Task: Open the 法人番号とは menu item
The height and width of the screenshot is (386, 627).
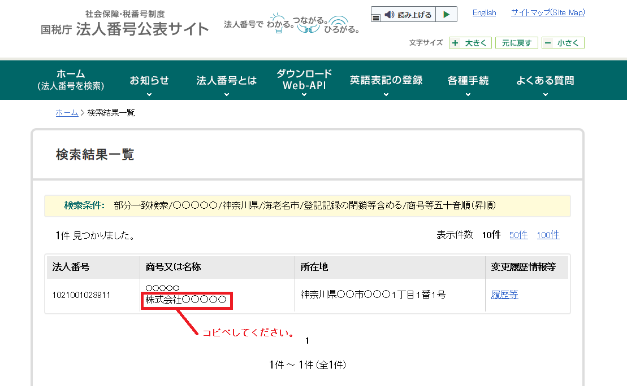Action: (226, 80)
